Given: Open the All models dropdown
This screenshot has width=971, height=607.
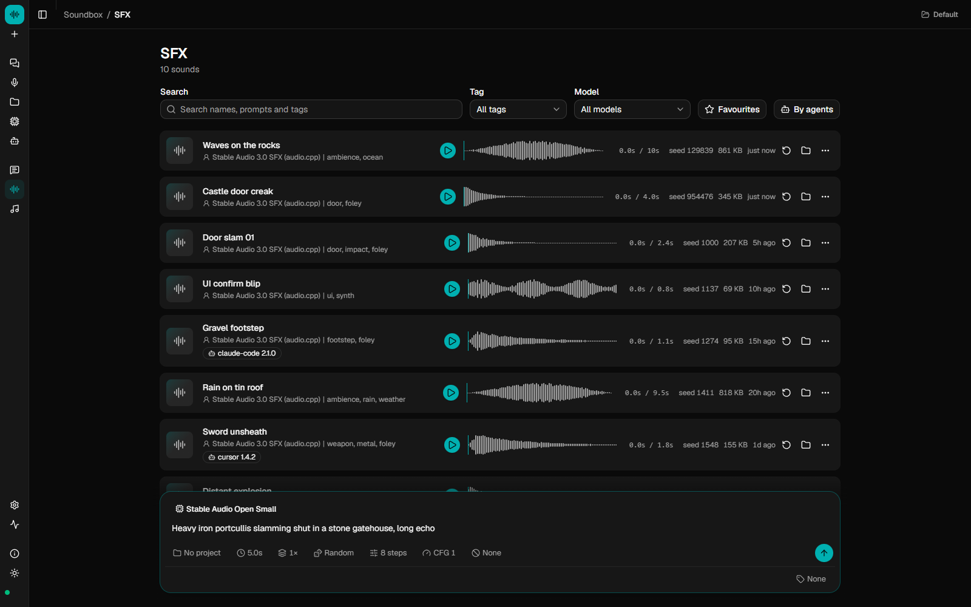Looking at the screenshot, I should pos(632,109).
